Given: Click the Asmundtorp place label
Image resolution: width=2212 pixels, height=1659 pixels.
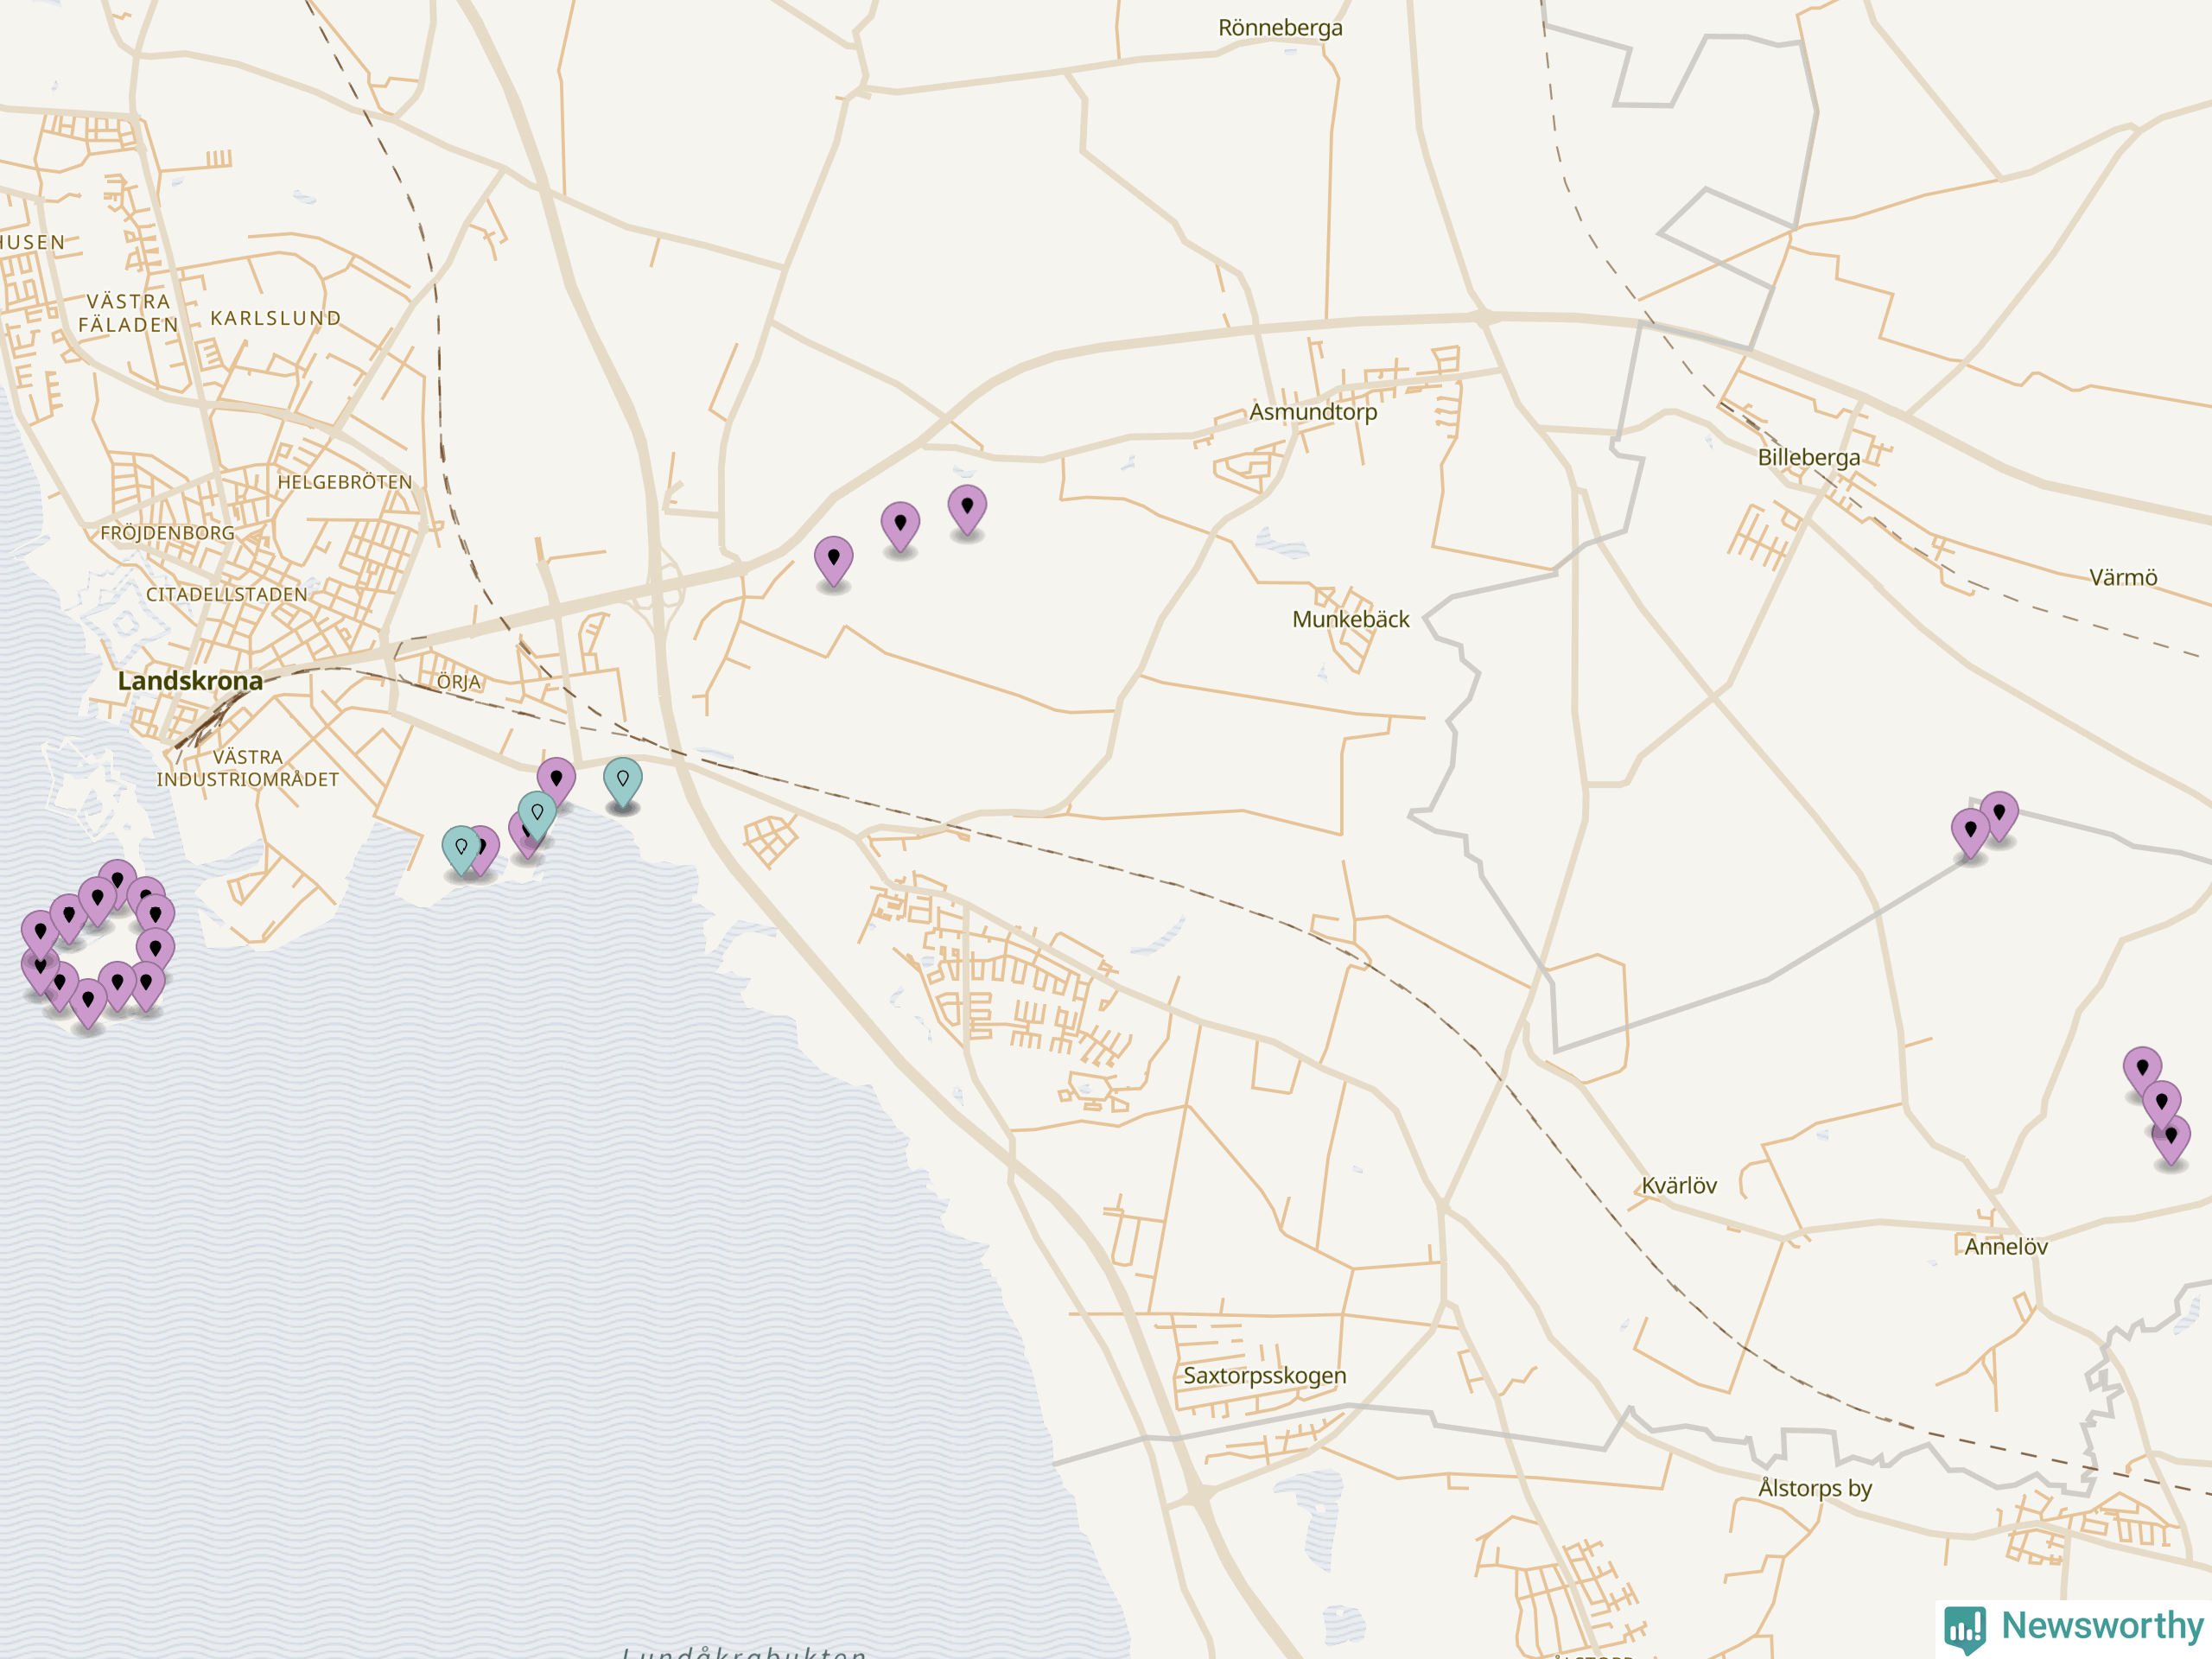Looking at the screenshot, I should coord(1313,412).
